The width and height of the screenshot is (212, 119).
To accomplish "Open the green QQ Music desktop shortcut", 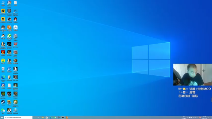I will click(x=3, y=61).
